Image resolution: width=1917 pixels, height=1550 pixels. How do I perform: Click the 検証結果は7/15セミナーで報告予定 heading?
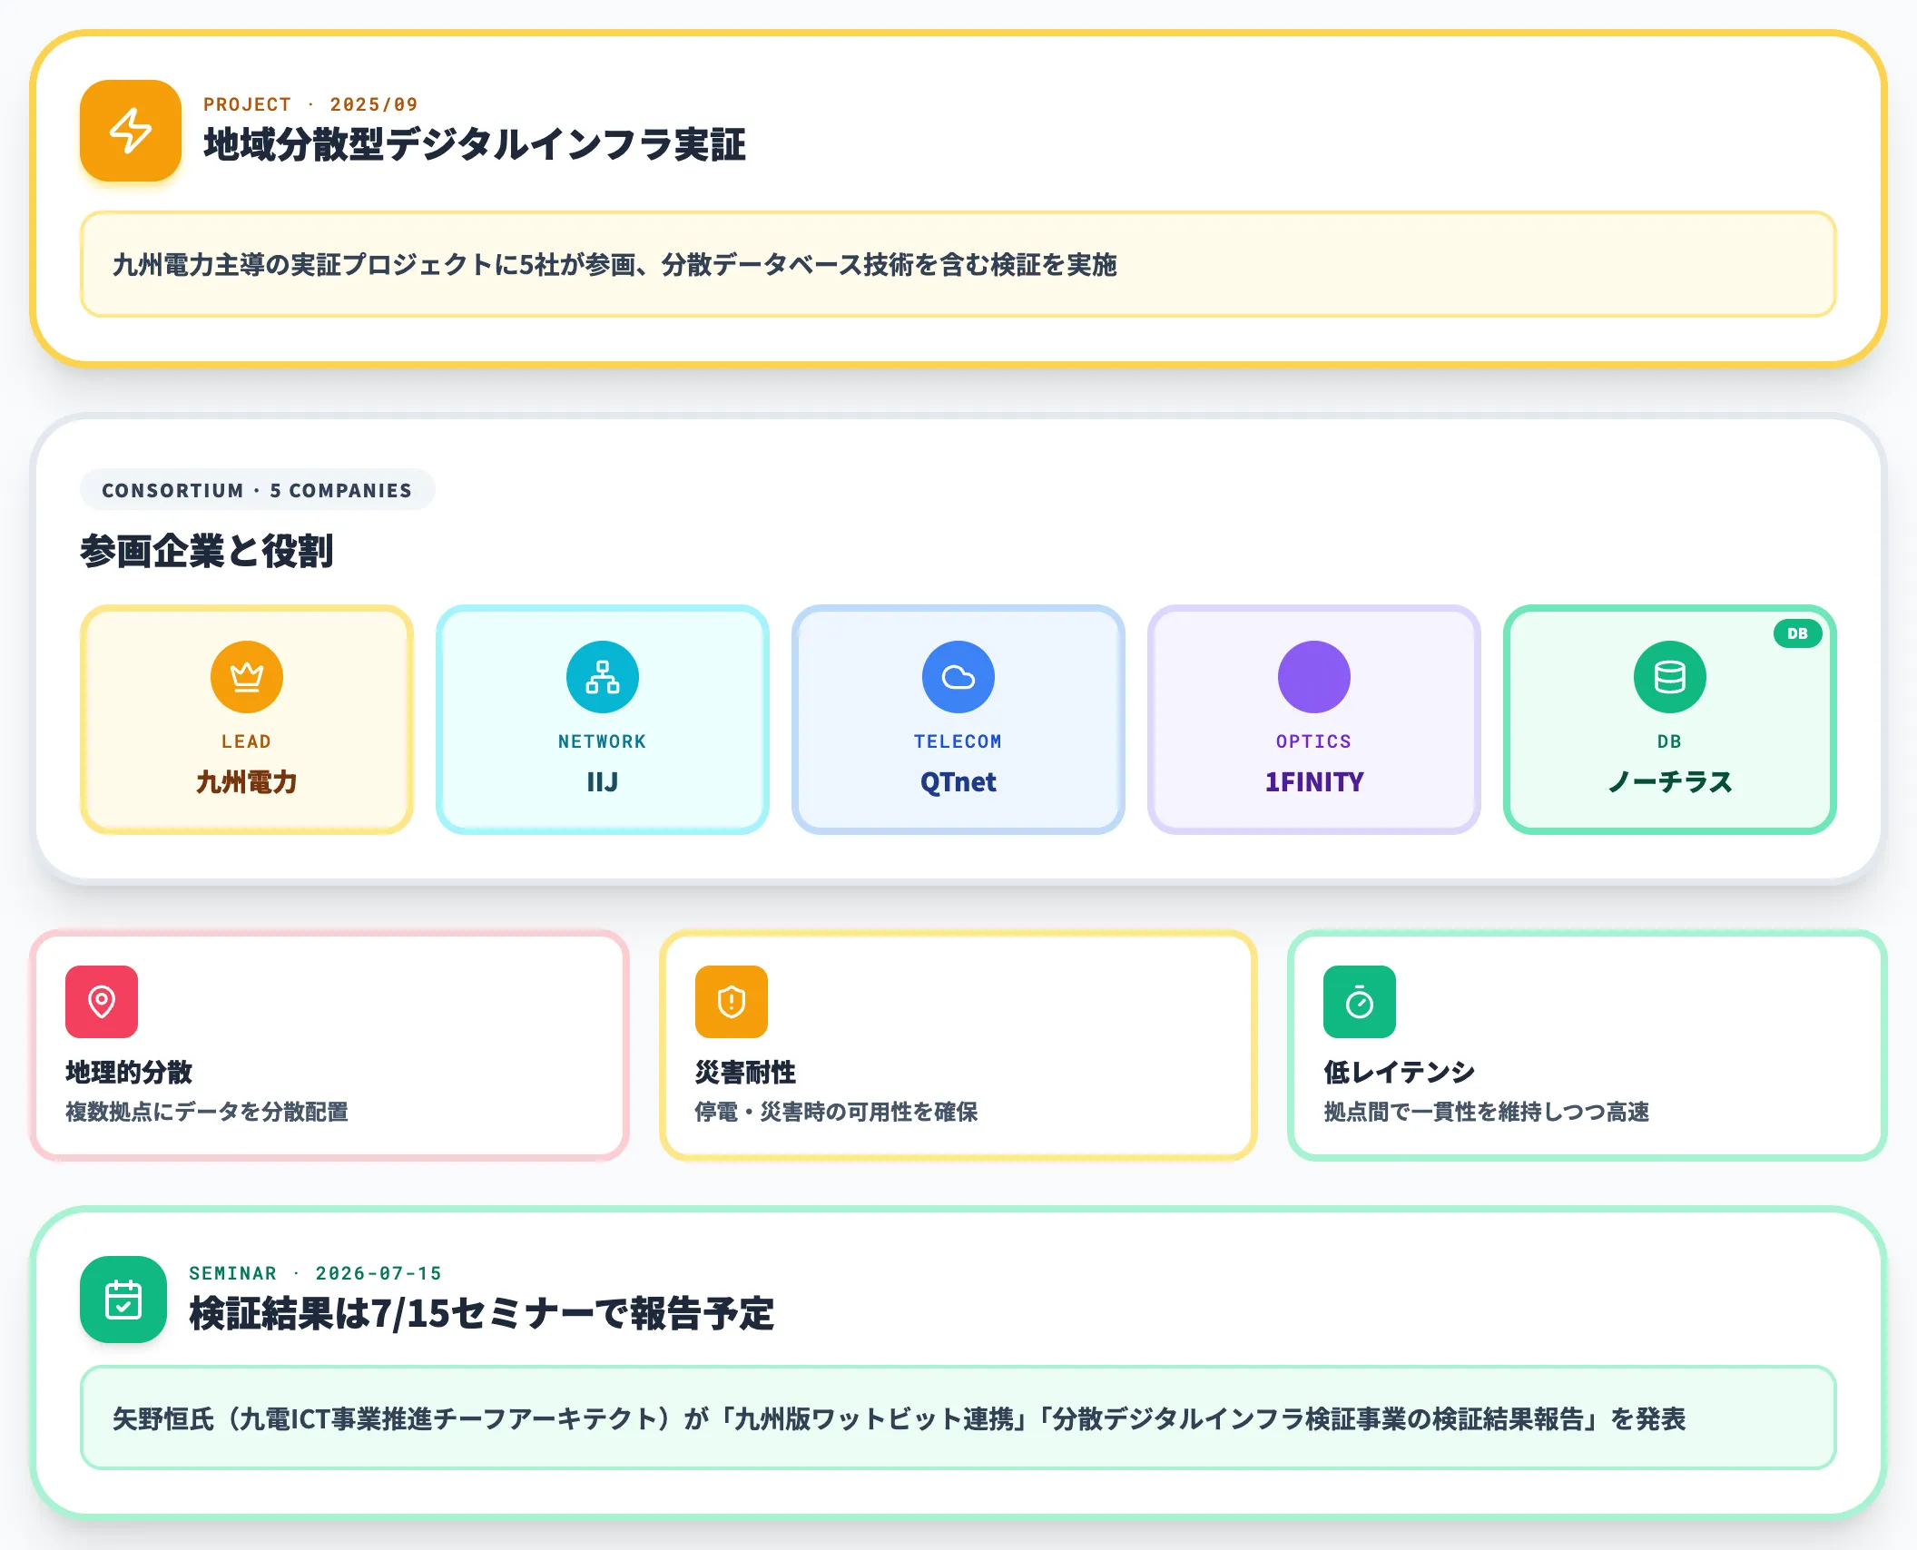tap(482, 1314)
